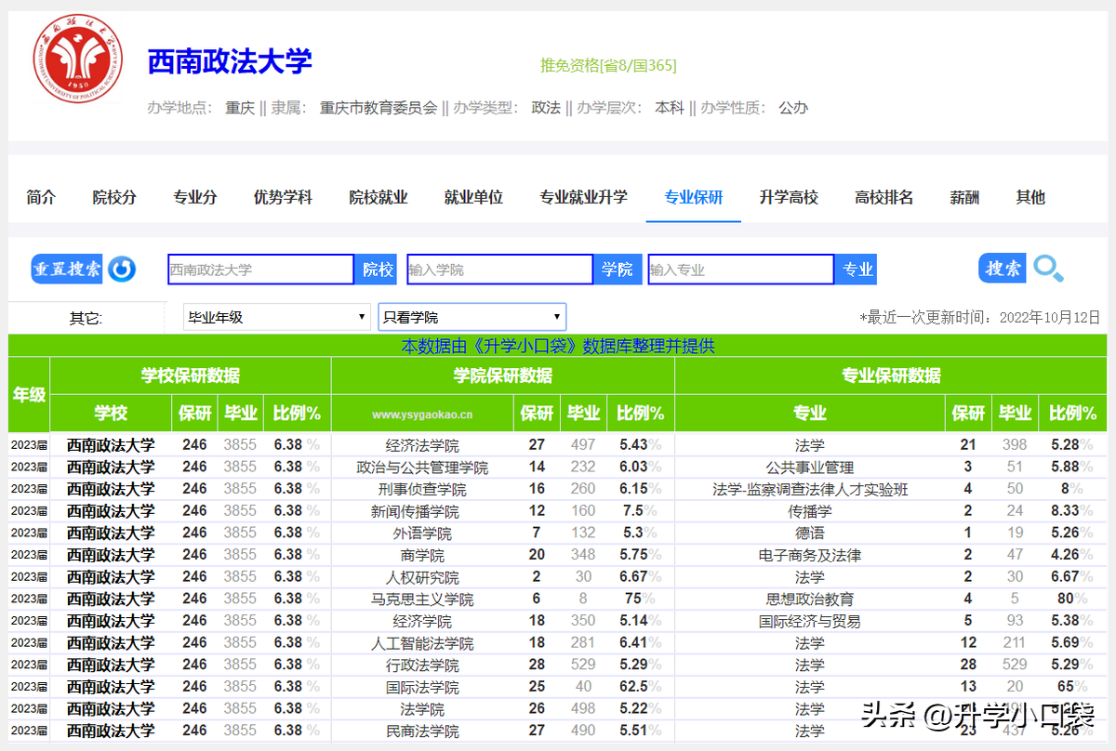Click the 院校 button next to school field
This screenshot has height=751, width=1116.
click(379, 270)
